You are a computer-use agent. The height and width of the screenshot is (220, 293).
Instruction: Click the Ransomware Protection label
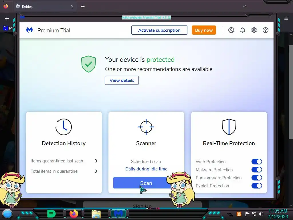click(x=219, y=178)
